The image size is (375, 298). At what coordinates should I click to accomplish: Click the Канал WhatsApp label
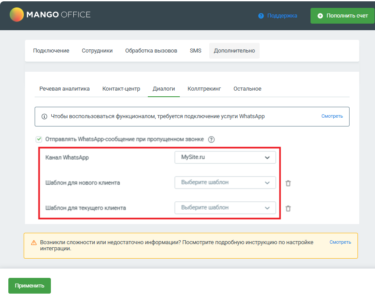click(x=67, y=158)
